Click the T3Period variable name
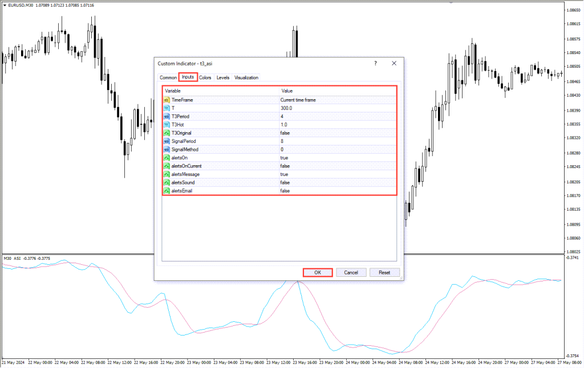 [180, 116]
